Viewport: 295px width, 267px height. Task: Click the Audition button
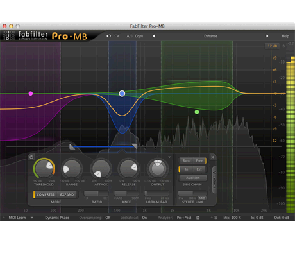pos(193,178)
